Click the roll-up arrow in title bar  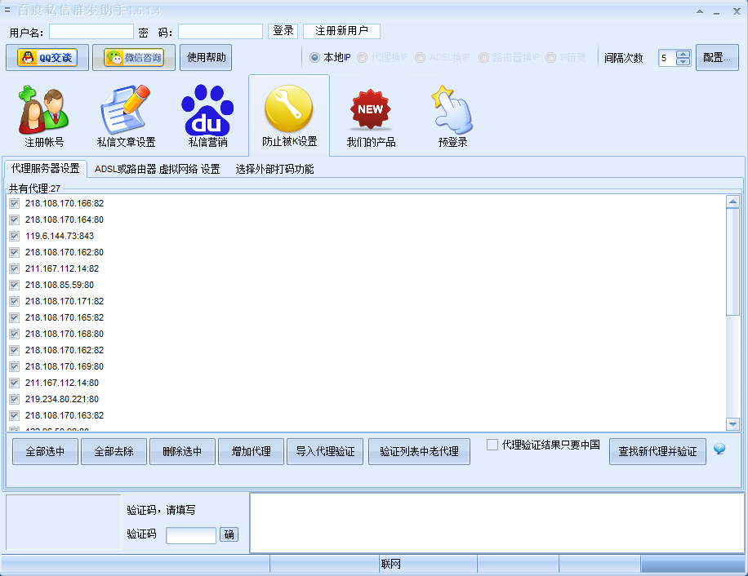[700, 11]
